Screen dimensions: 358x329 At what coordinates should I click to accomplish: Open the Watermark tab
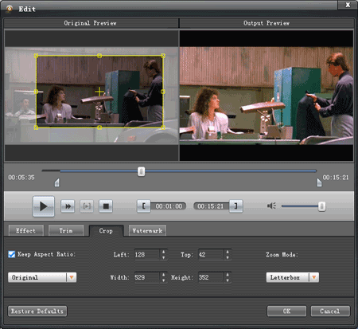(147, 230)
